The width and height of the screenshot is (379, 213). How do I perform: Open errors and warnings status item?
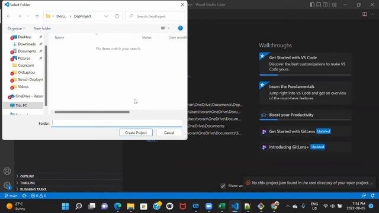tap(38, 196)
